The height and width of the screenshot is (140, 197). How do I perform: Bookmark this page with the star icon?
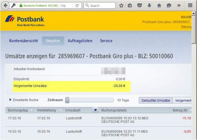coord(121,5)
